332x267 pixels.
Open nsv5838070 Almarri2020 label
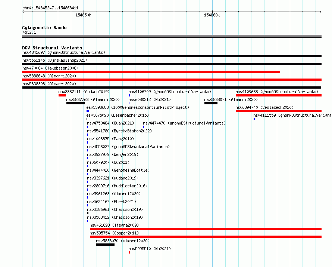(123, 241)
